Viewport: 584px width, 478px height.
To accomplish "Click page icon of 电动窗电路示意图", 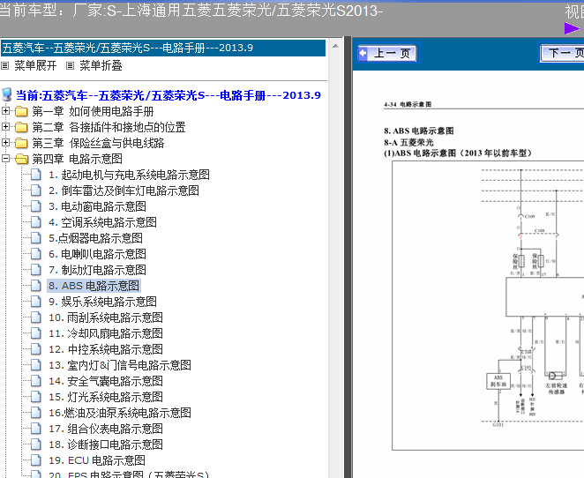I will (36, 206).
